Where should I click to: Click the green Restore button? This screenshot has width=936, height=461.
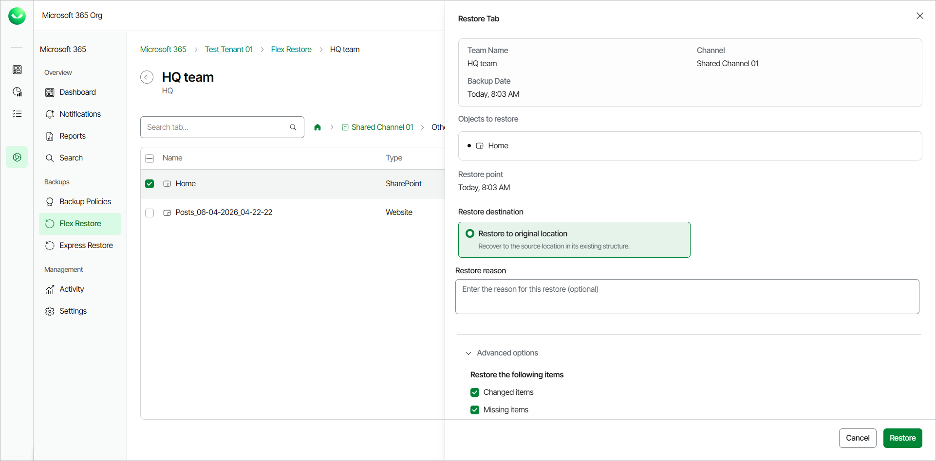pos(902,438)
